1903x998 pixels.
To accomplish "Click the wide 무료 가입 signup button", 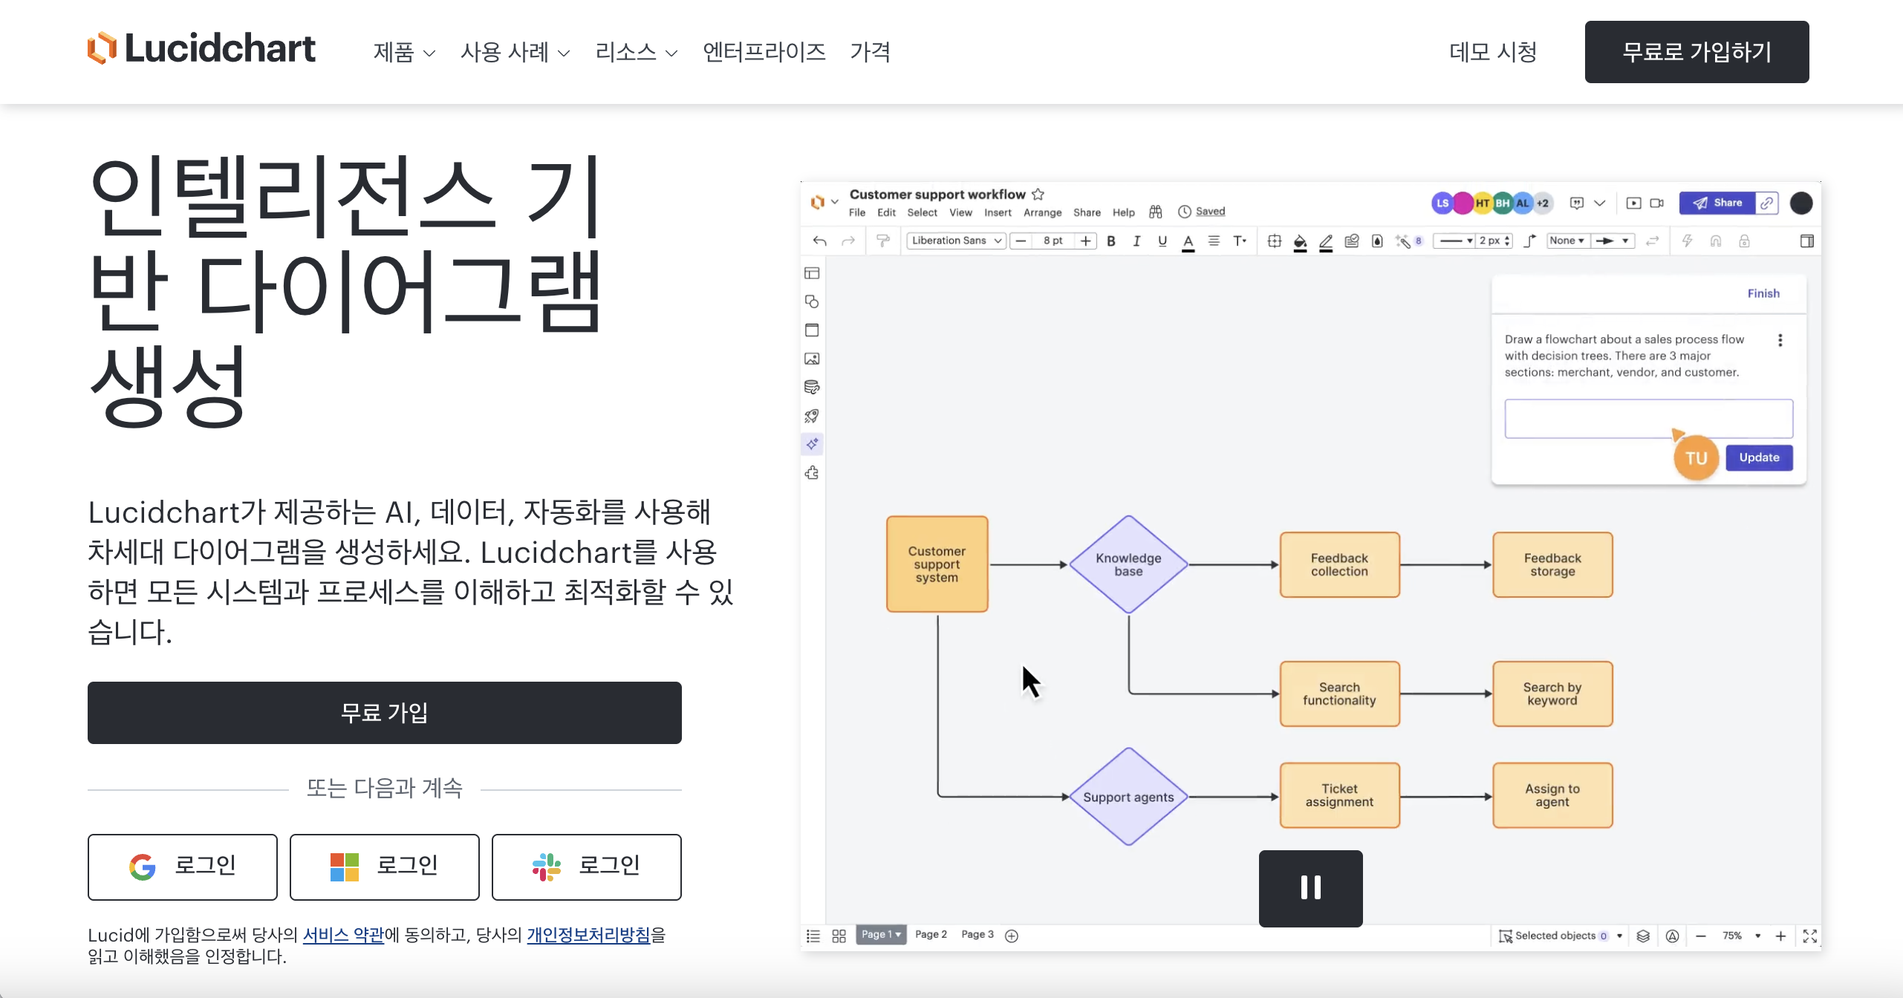I will (x=385, y=712).
